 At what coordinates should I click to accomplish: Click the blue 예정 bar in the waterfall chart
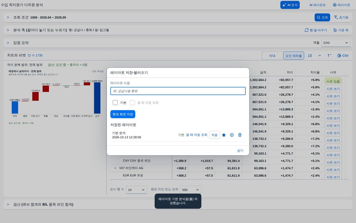pos(15,107)
